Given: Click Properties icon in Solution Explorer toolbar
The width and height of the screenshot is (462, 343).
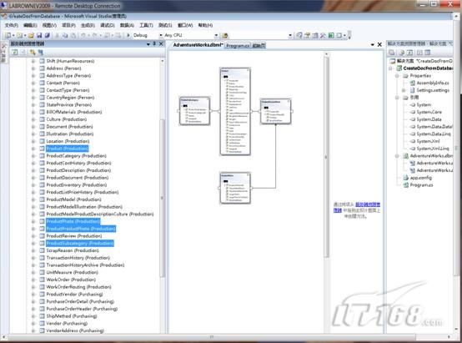Looking at the screenshot, I should click(x=392, y=53).
